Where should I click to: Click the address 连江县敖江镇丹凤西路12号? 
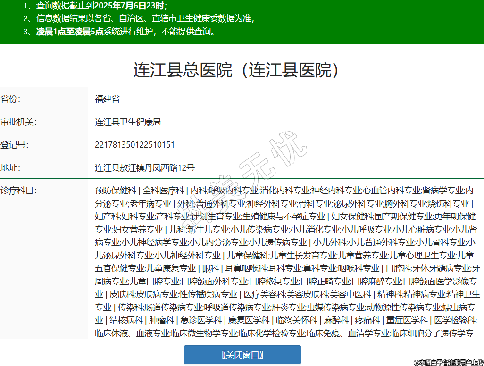[144, 167]
